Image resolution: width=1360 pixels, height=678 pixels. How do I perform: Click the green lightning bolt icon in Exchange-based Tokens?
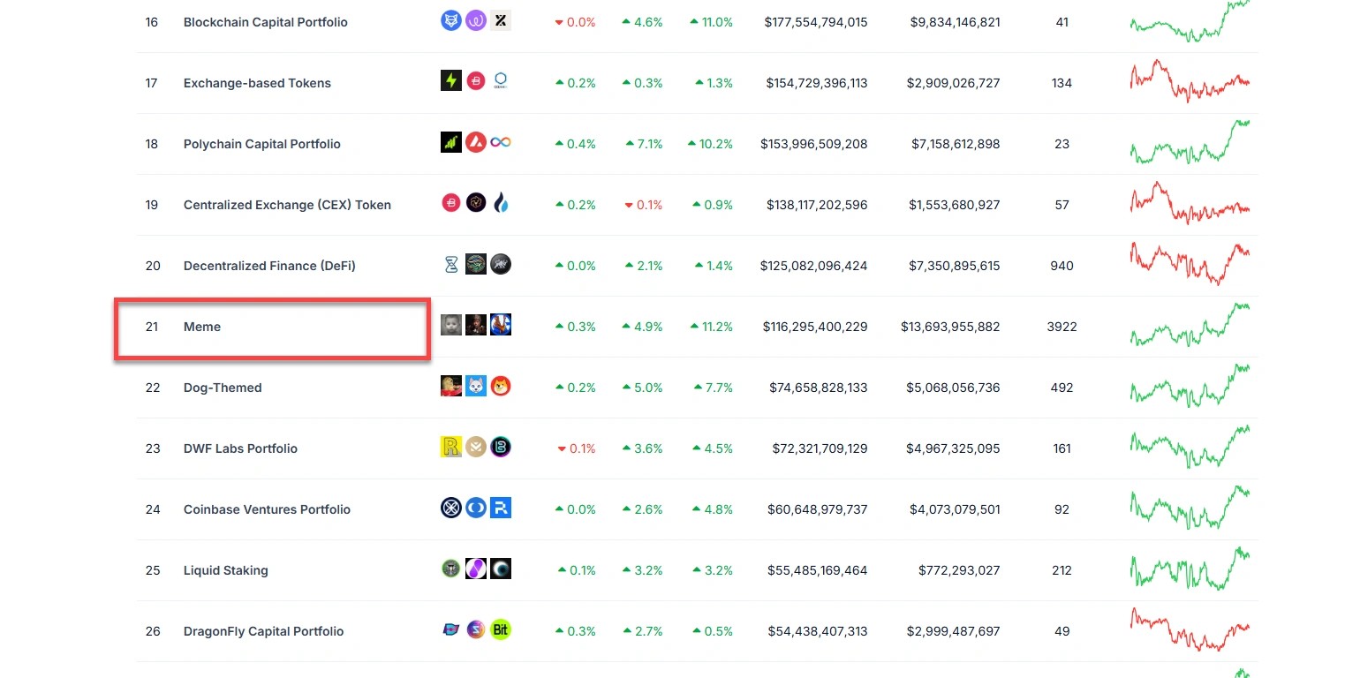pos(451,82)
